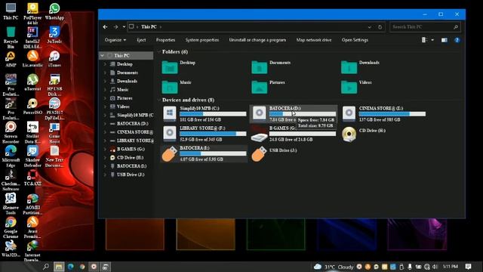The height and width of the screenshot is (272, 483).
Task: Select Music in navigation pane
Action: pyautogui.click(x=122, y=90)
